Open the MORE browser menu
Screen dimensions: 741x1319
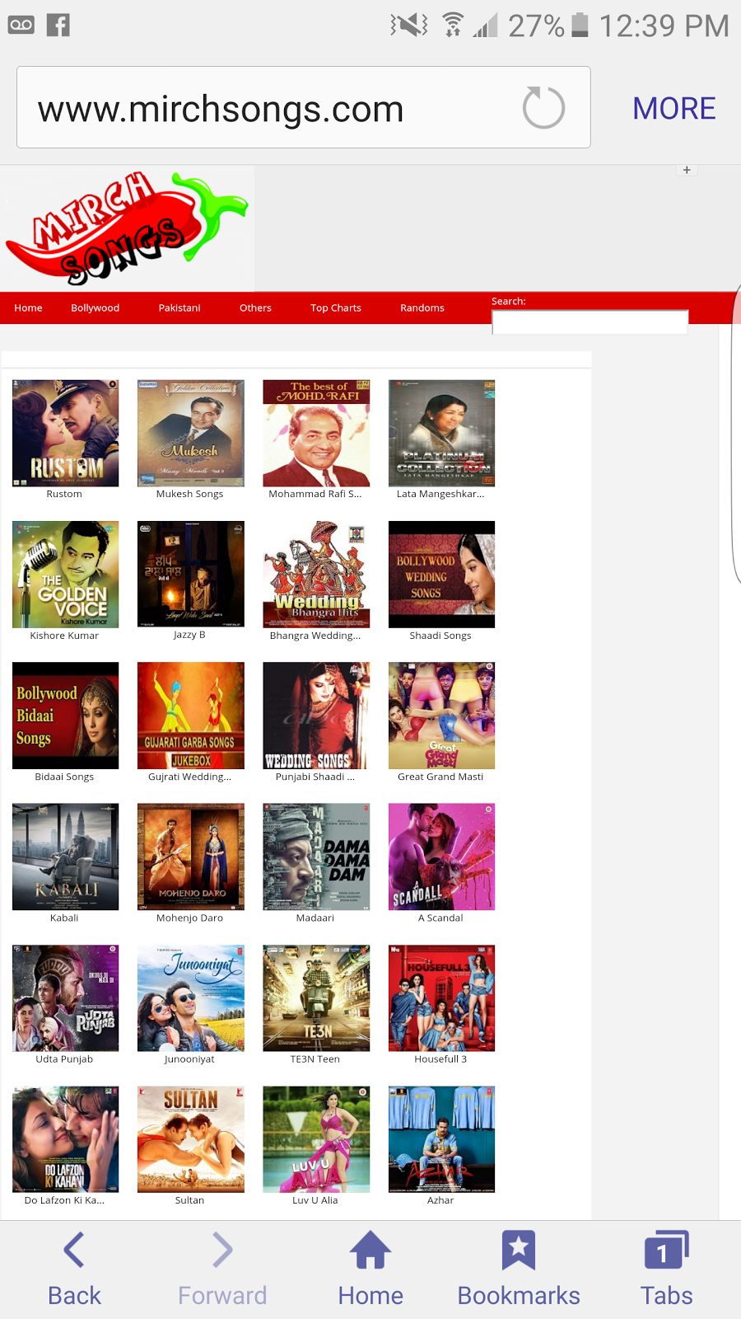pyautogui.click(x=673, y=108)
